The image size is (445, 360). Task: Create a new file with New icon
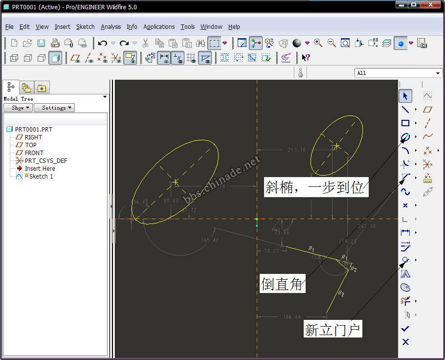pyautogui.click(x=14, y=43)
